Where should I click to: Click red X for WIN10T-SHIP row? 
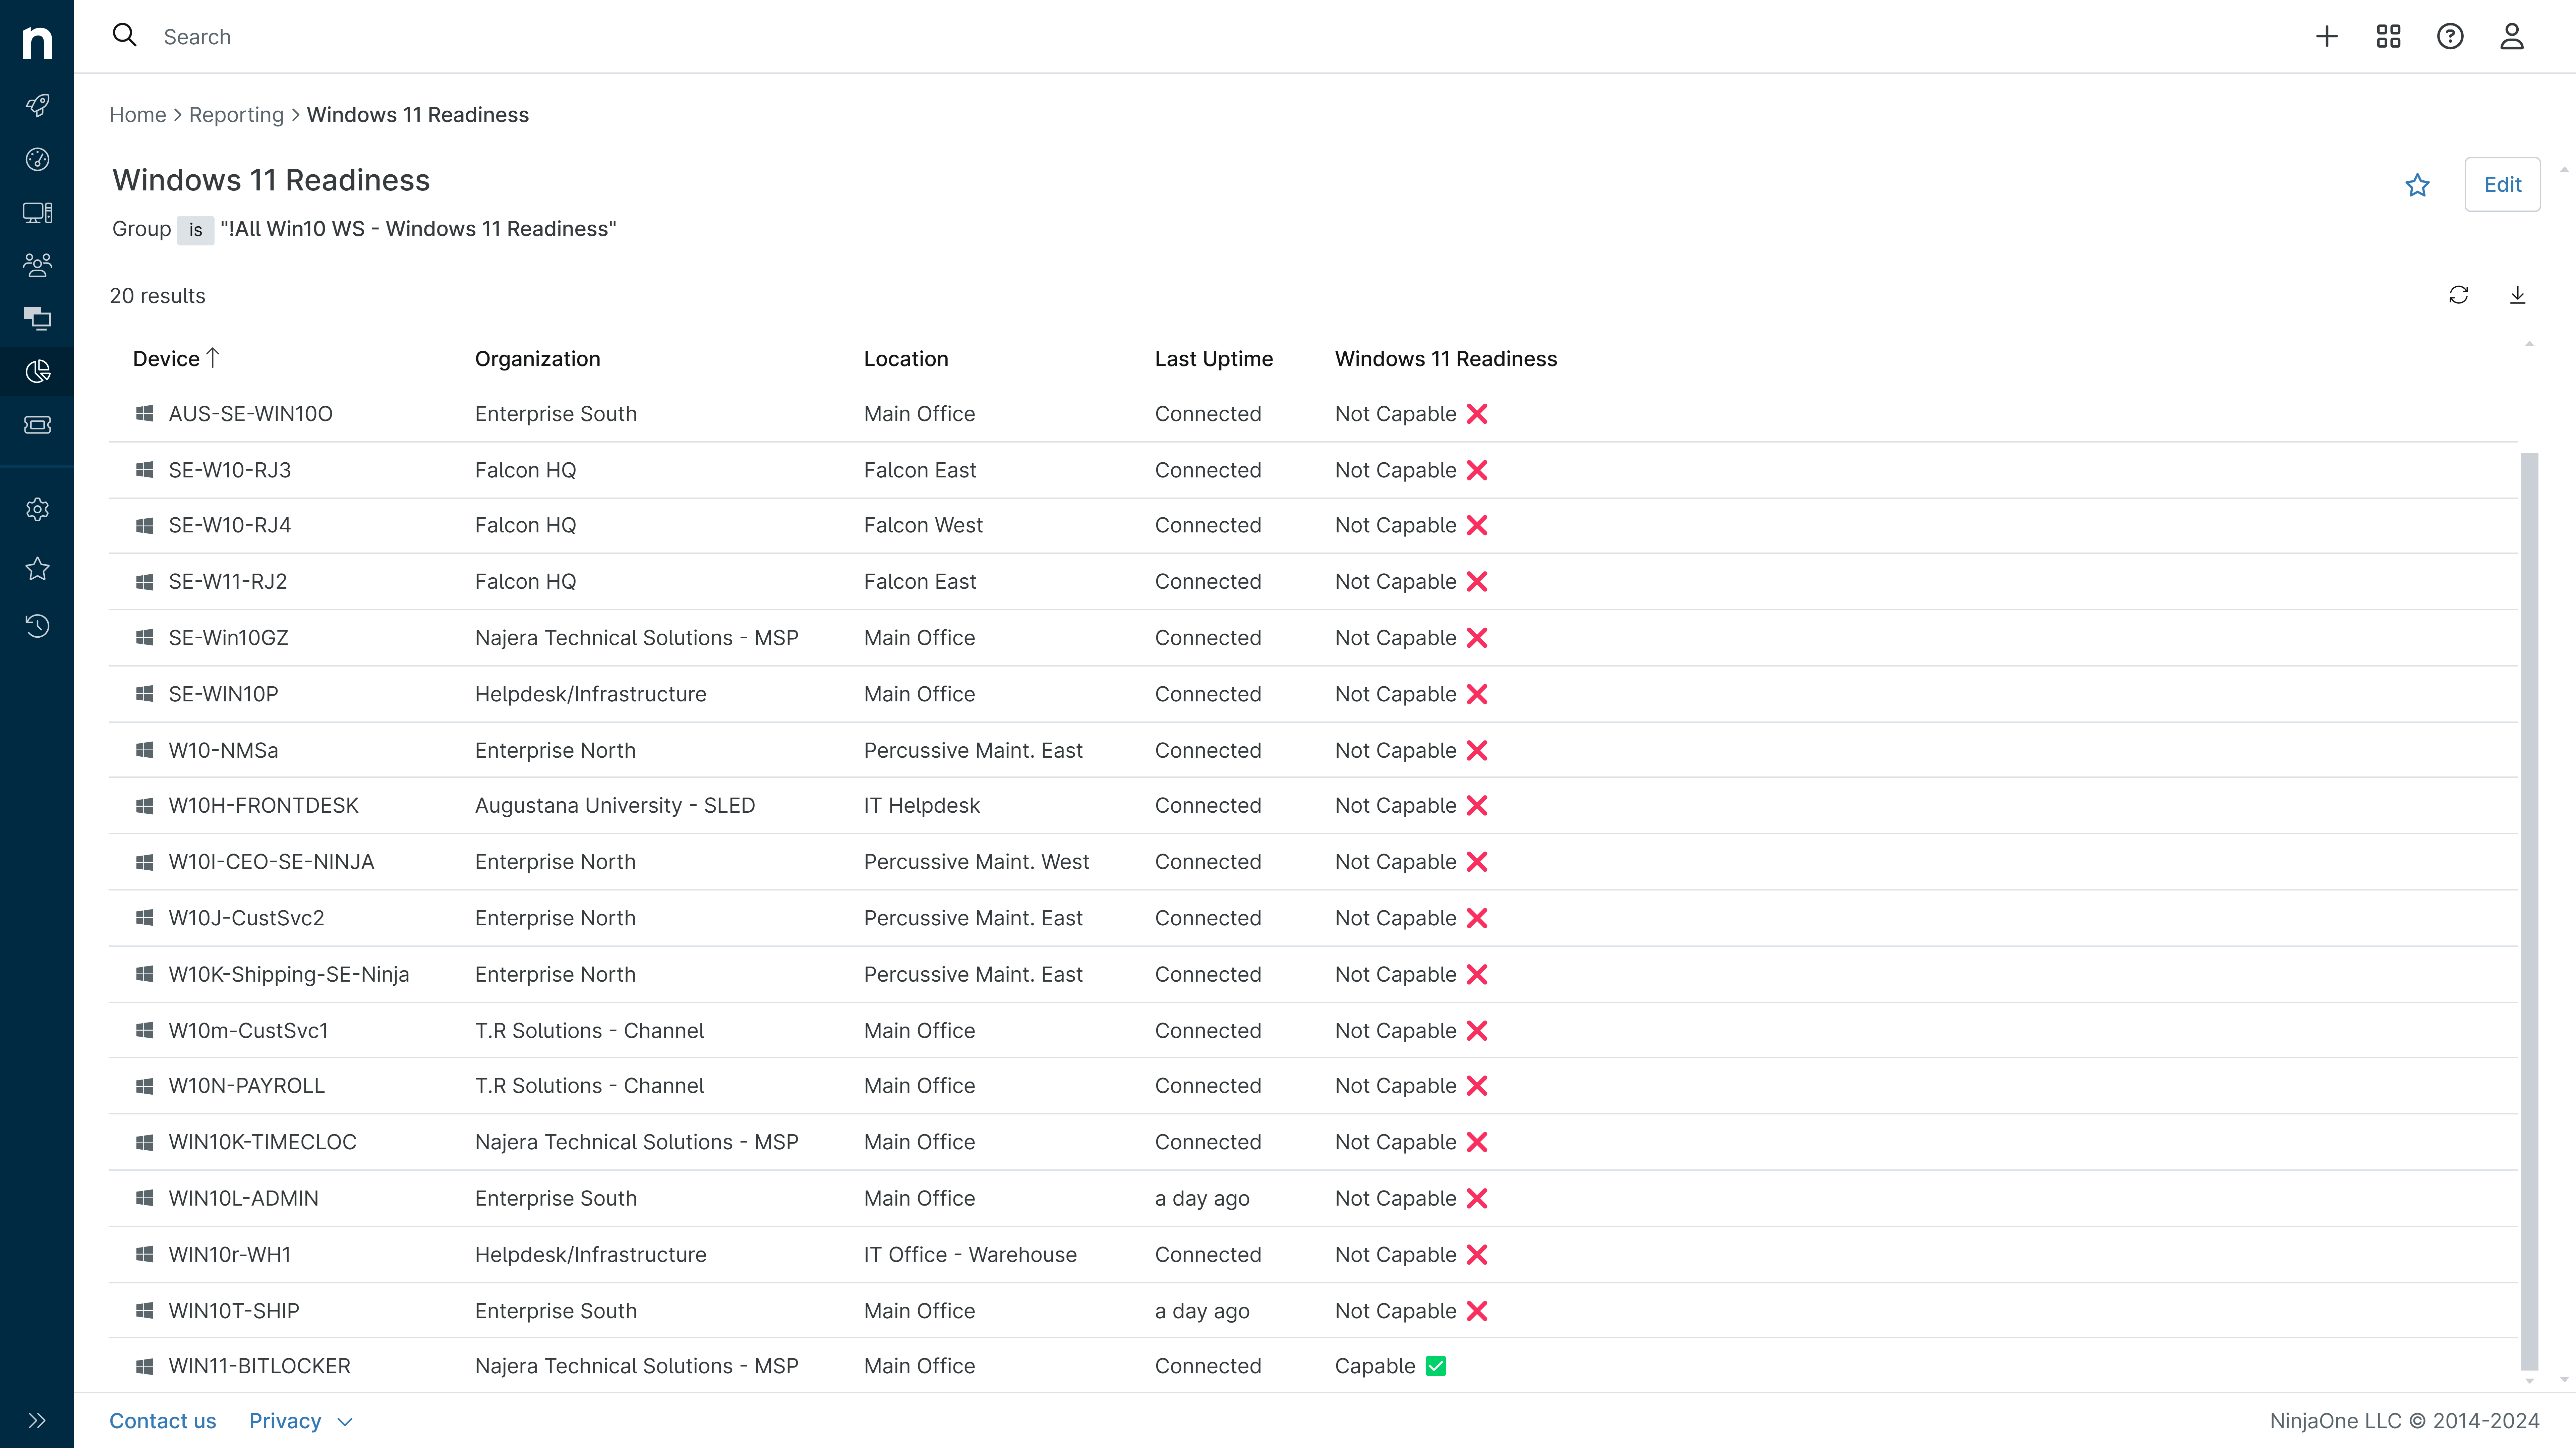(1477, 1311)
